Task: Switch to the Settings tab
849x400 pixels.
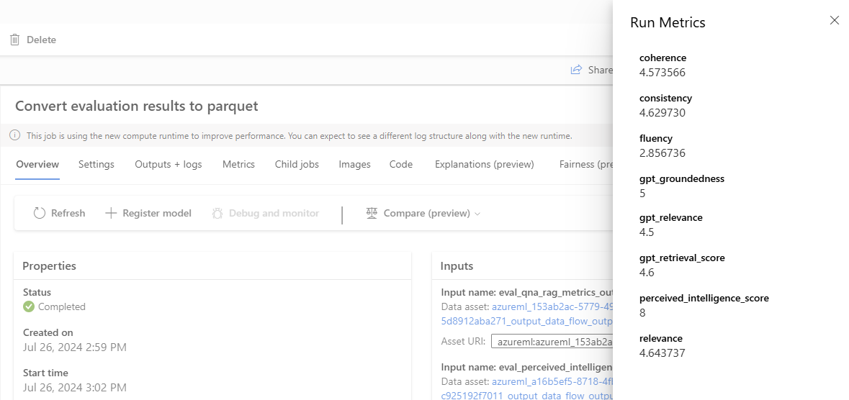Action: coord(96,165)
